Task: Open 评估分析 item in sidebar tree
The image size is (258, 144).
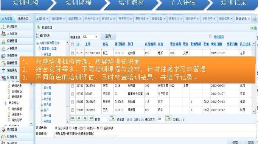Action: [15, 120]
